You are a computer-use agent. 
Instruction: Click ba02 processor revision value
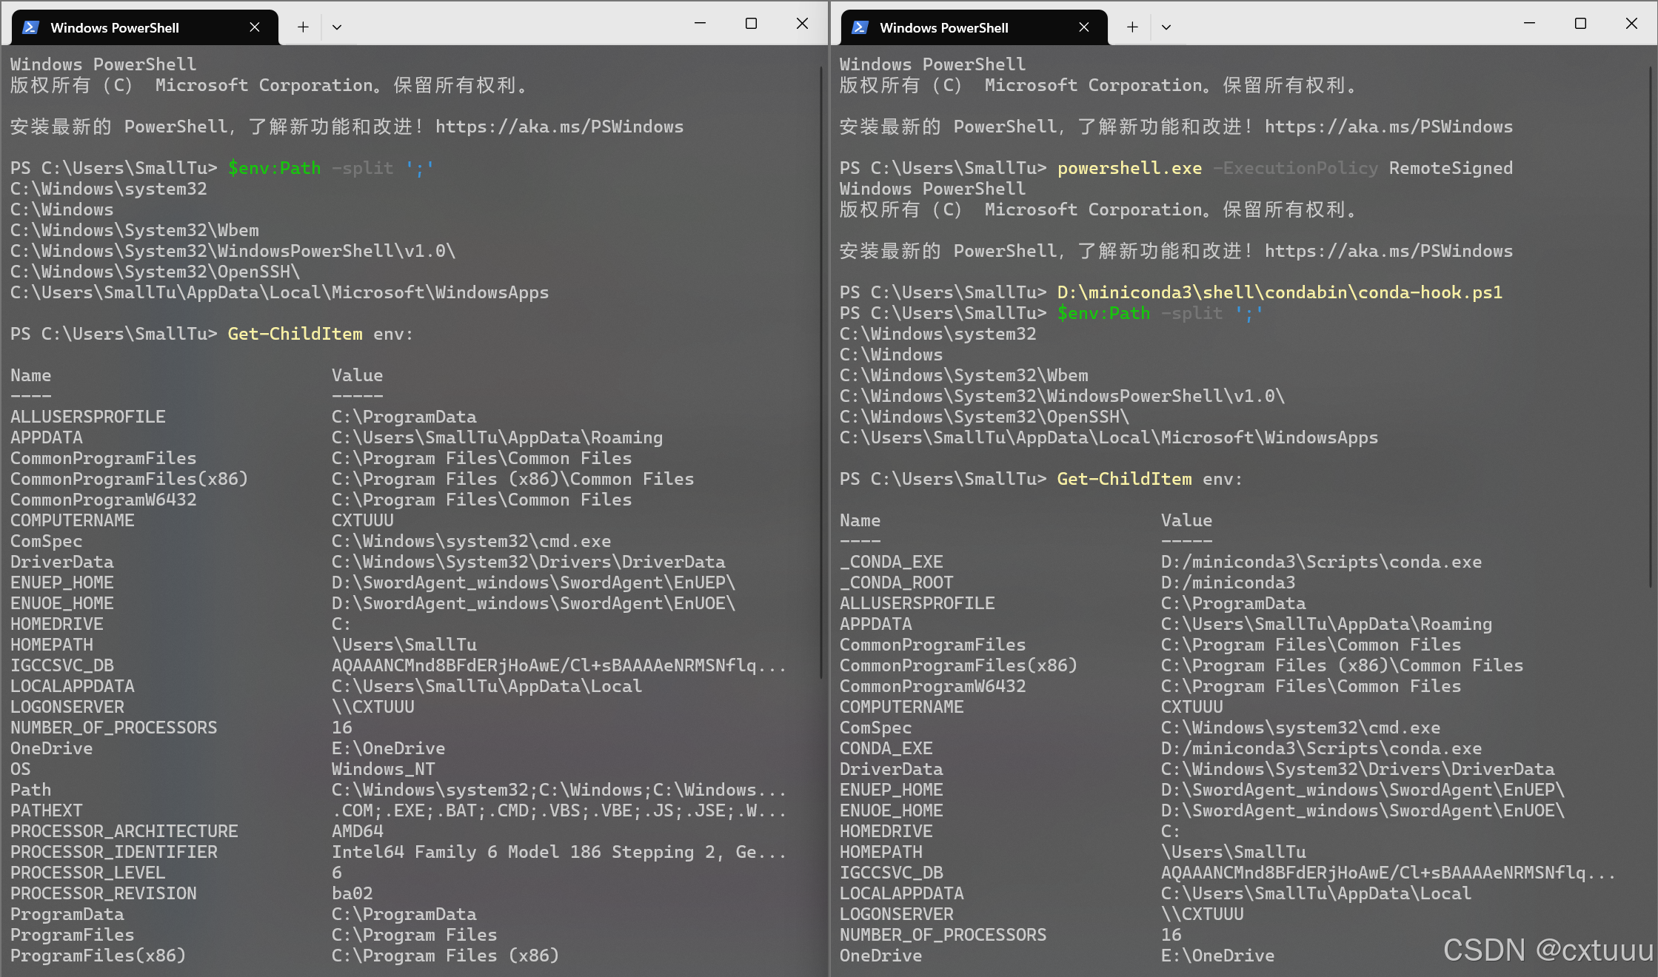(352, 893)
